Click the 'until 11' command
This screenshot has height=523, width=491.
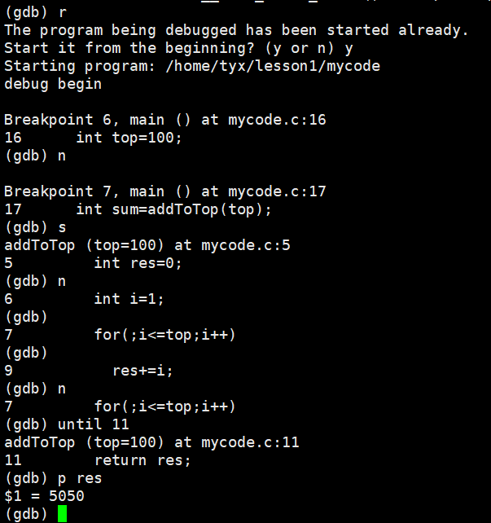click(x=93, y=424)
